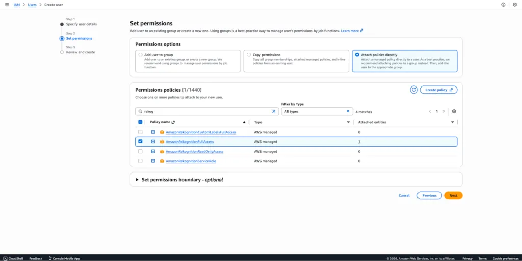Click external link icon beside Policy name
This screenshot has width=522, height=261.
click(x=173, y=122)
